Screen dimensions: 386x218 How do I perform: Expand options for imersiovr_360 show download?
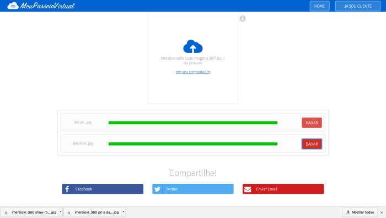(61, 212)
